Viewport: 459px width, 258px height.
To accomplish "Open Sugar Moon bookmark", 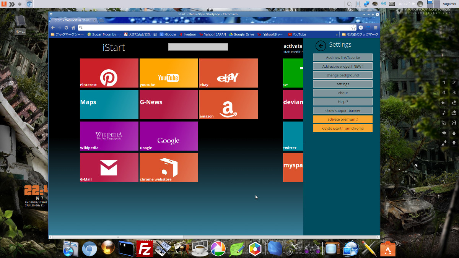I will [x=104, y=34].
